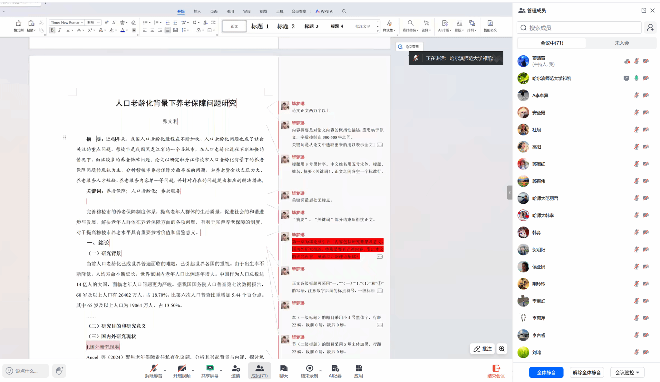Switch to the Insert ribbon tab
The image size is (660, 382).
197,11
